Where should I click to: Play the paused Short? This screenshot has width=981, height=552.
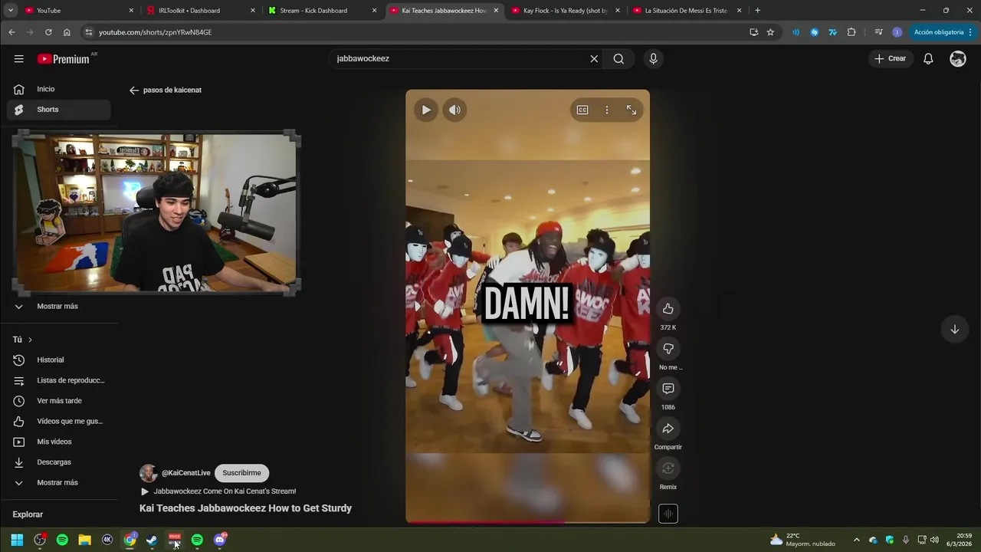pyautogui.click(x=426, y=110)
